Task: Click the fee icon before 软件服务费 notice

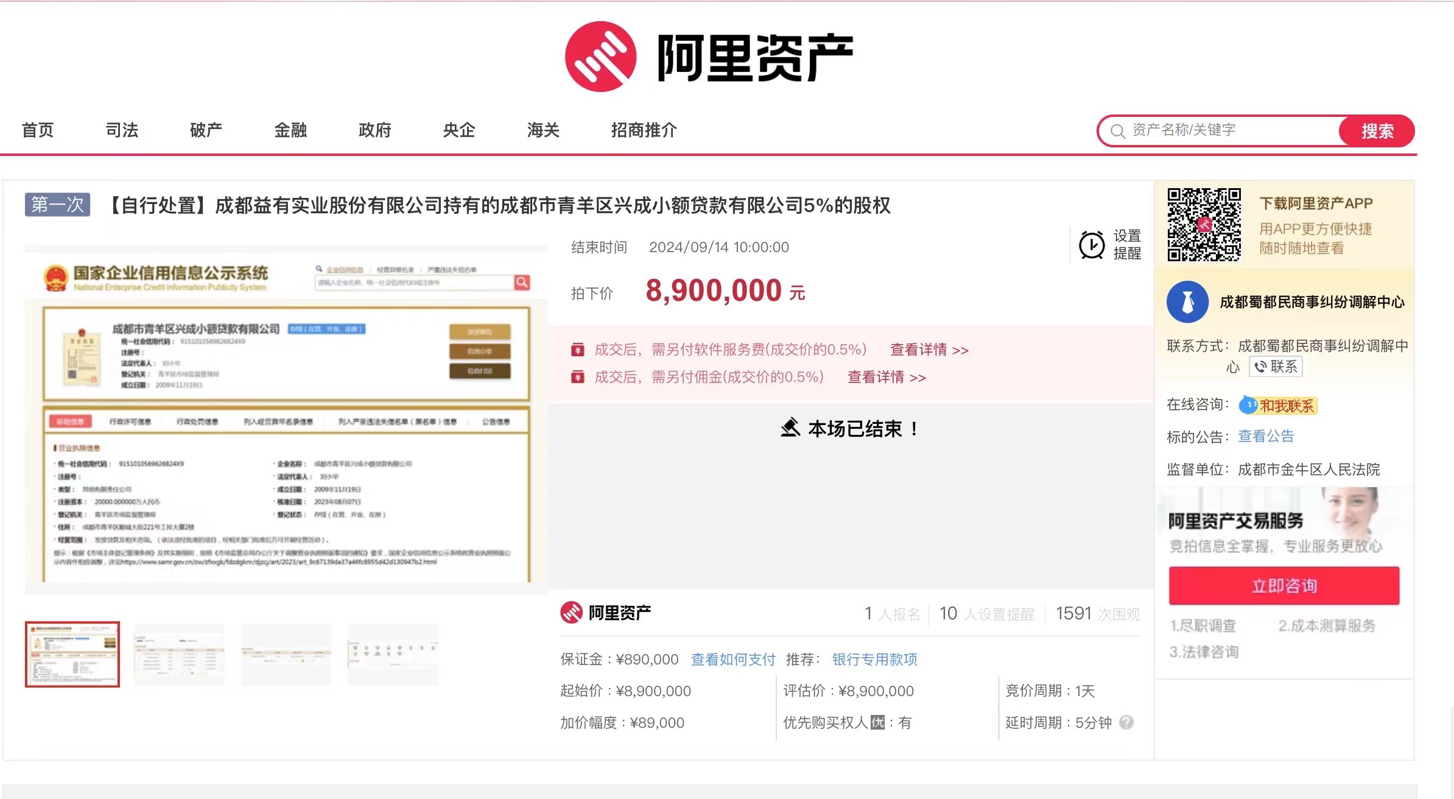Action: tap(577, 350)
